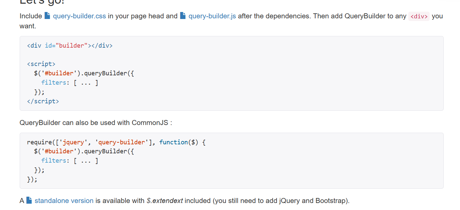Open the standalone version link
Screen dimensions: 460x210
pos(64,201)
